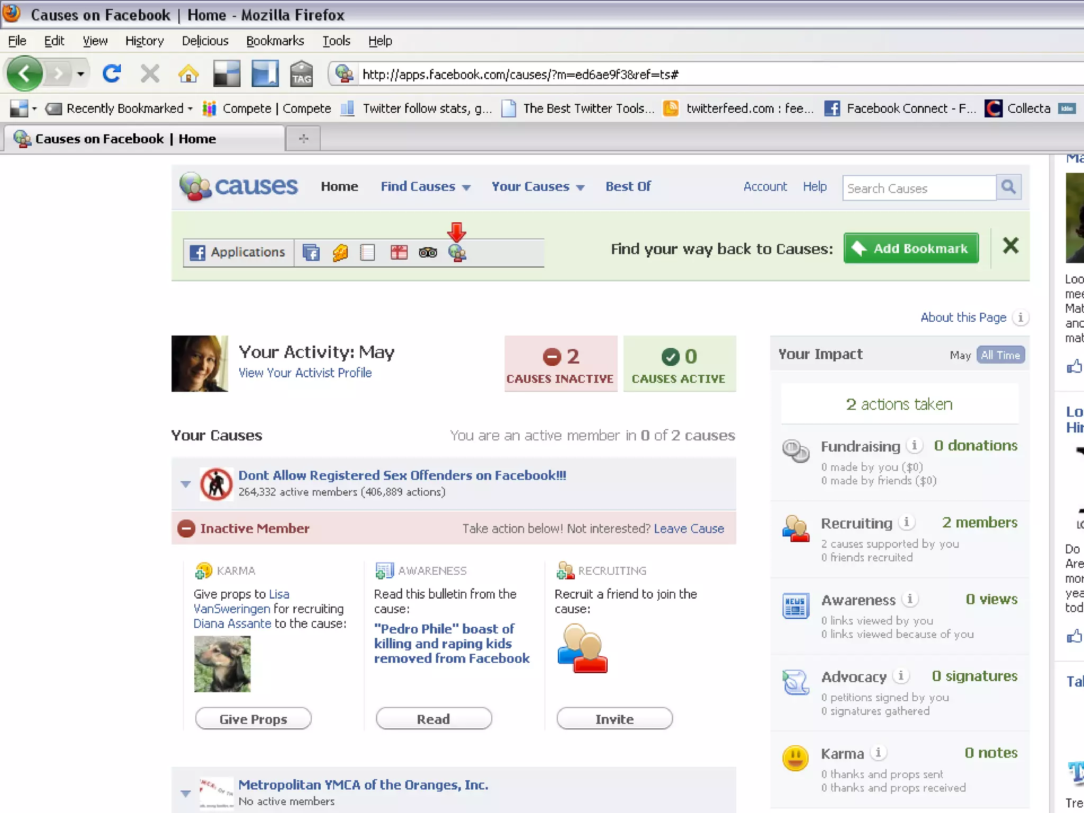Click the Home toolbar icon
The height and width of the screenshot is (813, 1084).
[188, 74]
